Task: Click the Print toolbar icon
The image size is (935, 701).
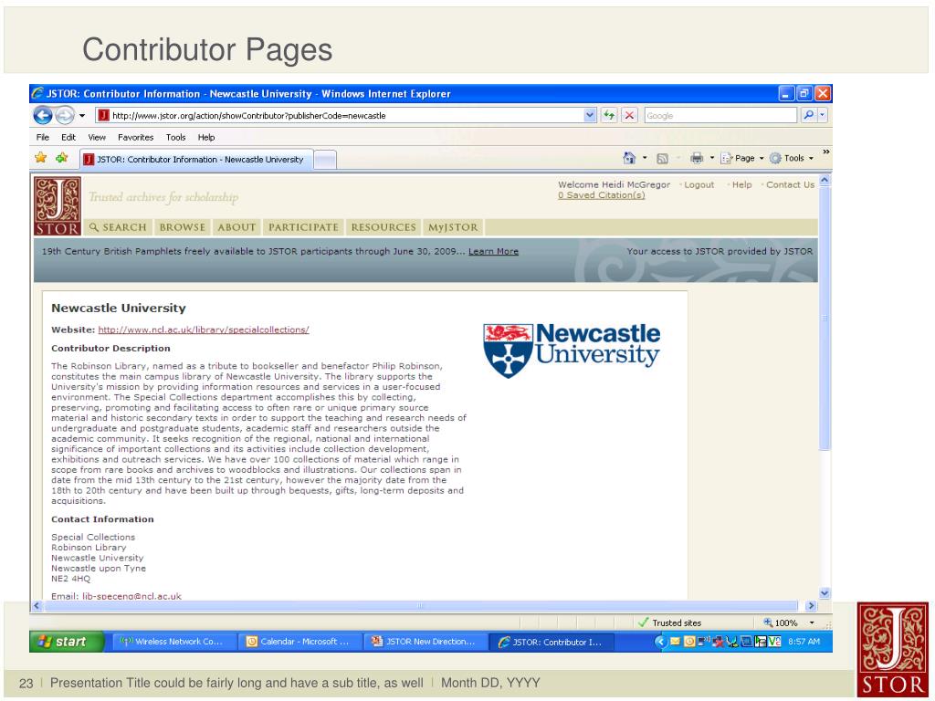Action: coord(696,158)
